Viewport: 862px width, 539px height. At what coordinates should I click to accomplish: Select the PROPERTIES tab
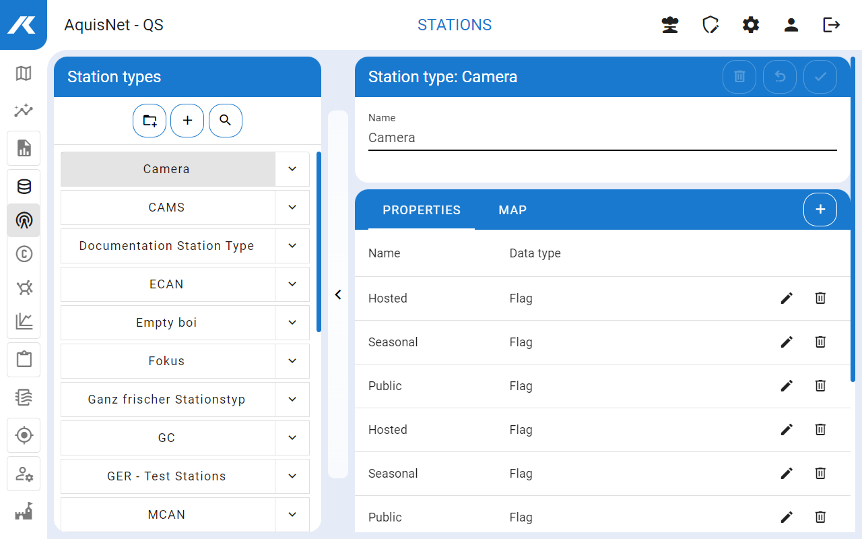pos(422,210)
